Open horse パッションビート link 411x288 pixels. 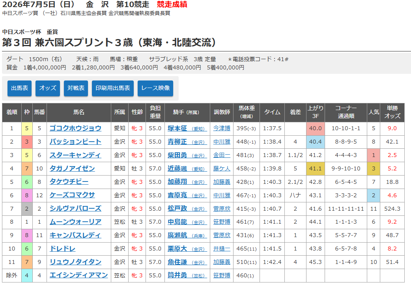75,142
